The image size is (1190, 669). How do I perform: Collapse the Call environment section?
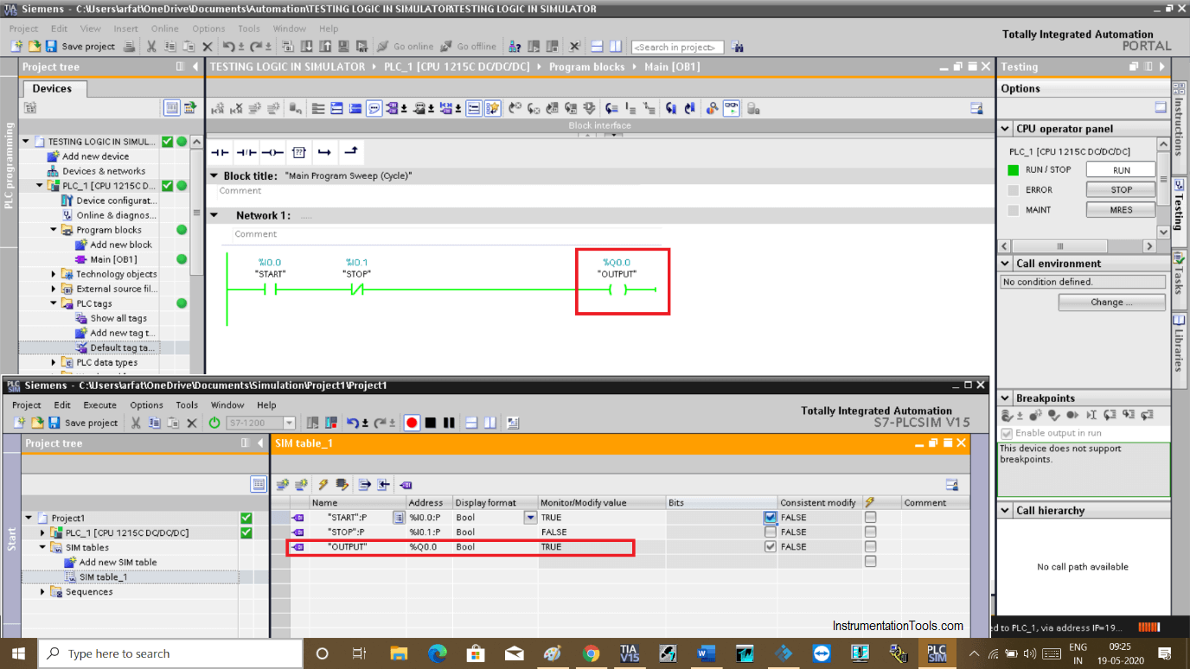click(x=1005, y=264)
